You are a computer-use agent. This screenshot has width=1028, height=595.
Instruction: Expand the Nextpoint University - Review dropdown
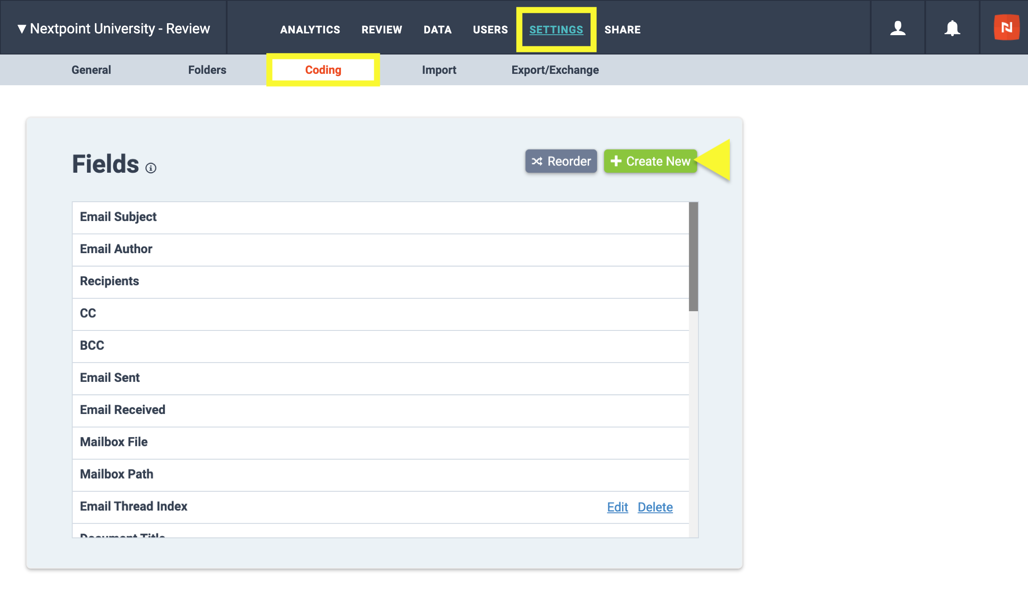113,29
